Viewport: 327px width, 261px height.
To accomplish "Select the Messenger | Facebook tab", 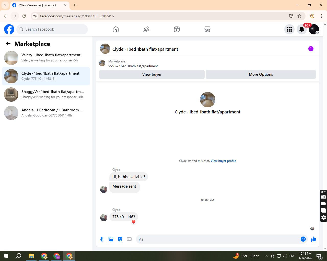I will 40,5.
